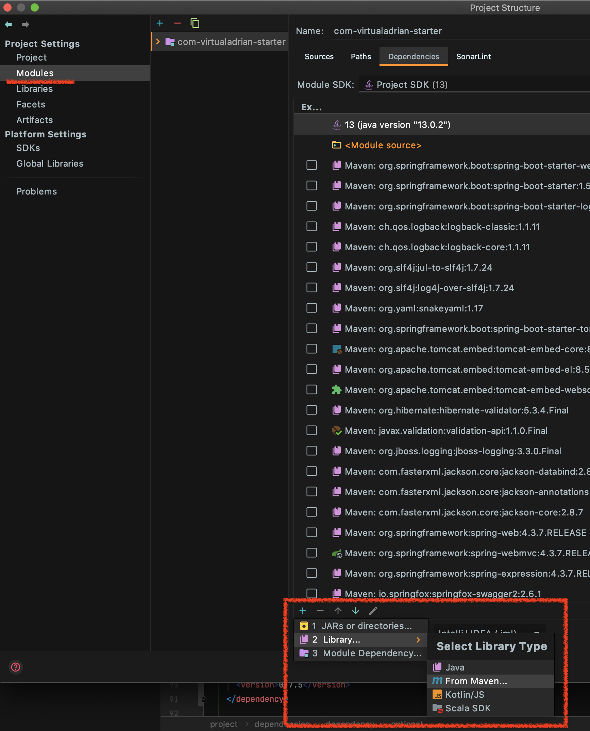Click the spring-webmvc leaf icon
590x731 pixels.
pyautogui.click(x=337, y=553)
